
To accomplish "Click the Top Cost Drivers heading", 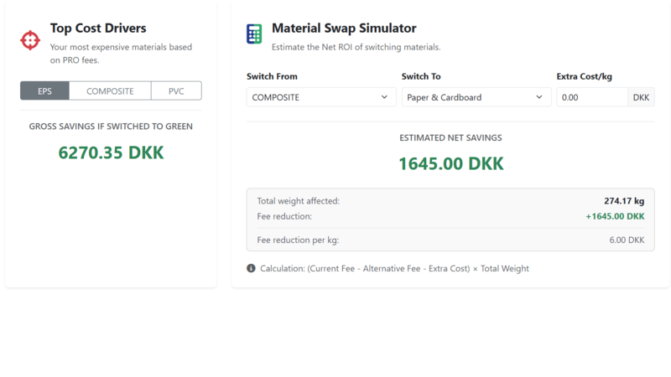I will click(98, 28).
